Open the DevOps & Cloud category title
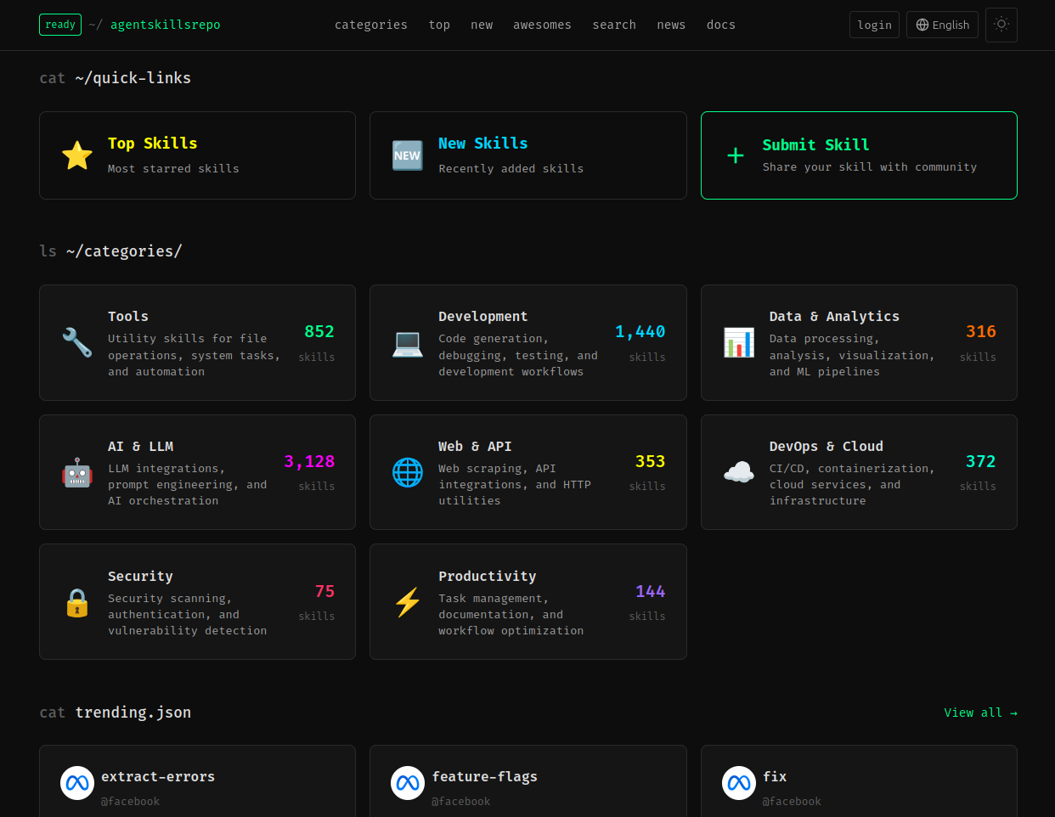The height and width of the screenshot is (817, 1055). point(827,446)
